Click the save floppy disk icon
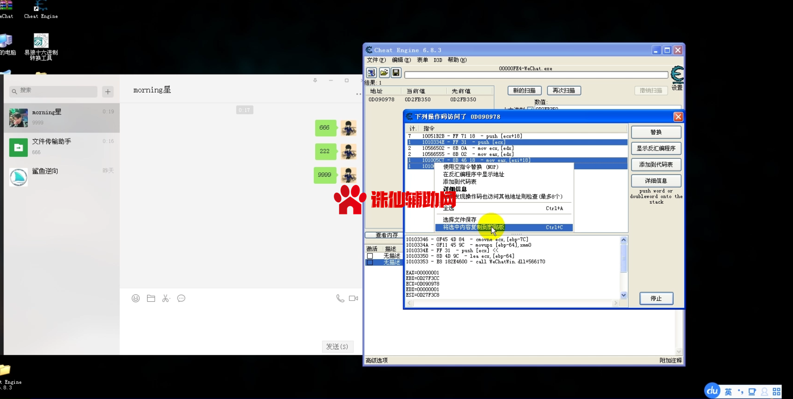 (396, 73)
